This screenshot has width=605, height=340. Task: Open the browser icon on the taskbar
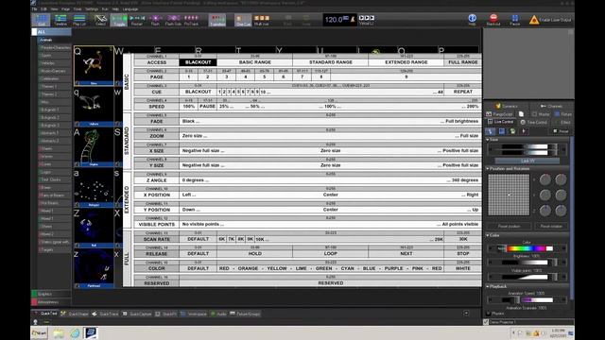[x=75, y=333]
